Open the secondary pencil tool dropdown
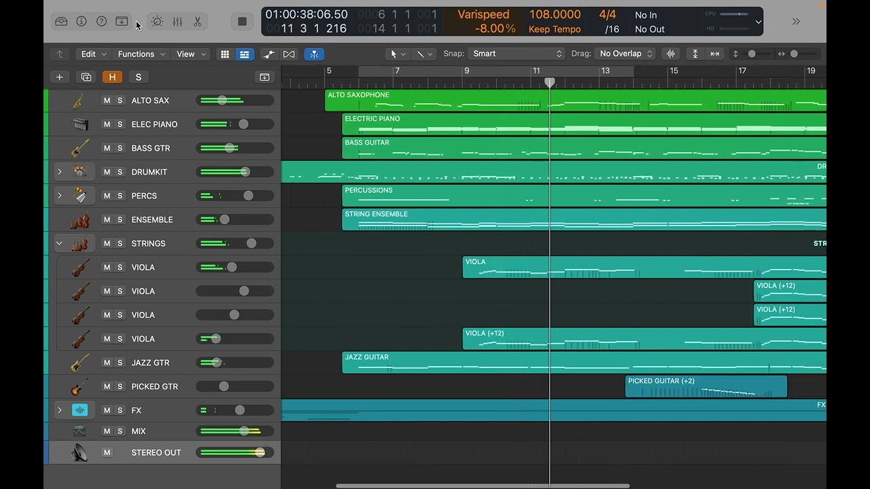Screen dimensions: 870x489 (x=425, y=54)
